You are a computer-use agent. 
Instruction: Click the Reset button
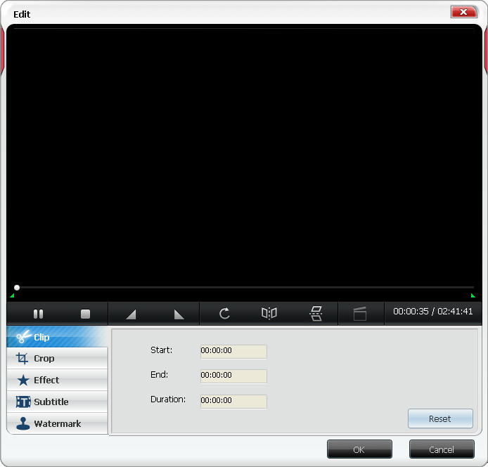click(x=440, y=418)
